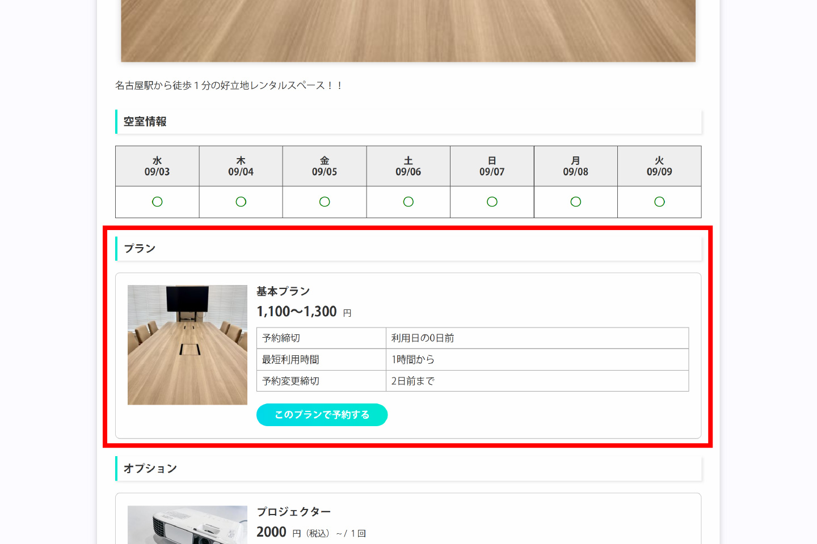The image size is (817, 544).
Task: Click the プロジェクター option title
Action: click(x=293, y=512)
